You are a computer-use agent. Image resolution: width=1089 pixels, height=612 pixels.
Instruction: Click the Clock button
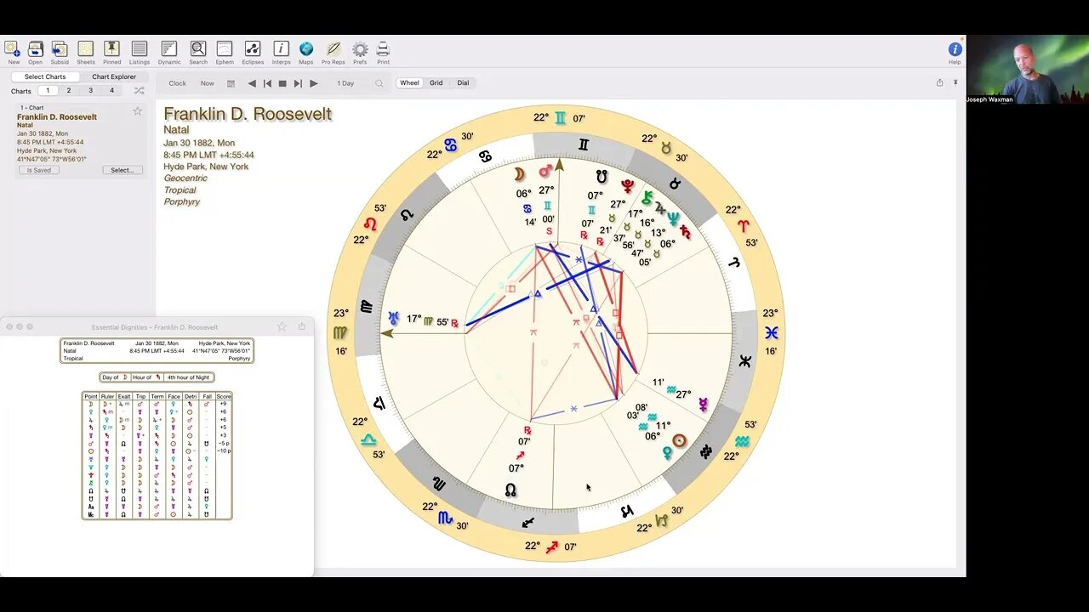coord(178,83)
